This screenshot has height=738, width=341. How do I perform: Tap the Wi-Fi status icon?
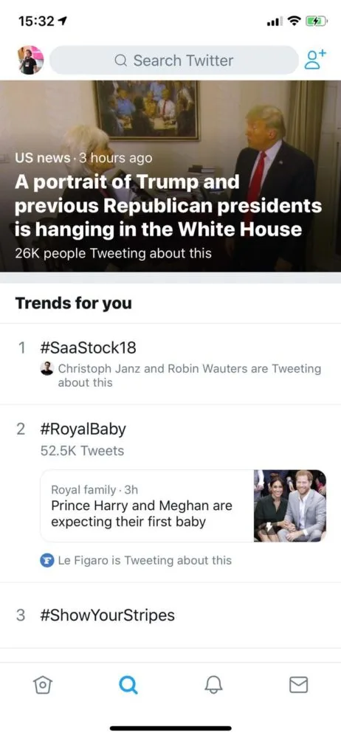pos(294,21)
